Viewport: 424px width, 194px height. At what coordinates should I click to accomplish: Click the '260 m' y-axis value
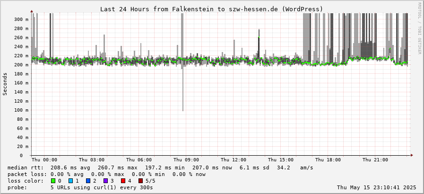pos(21,37)
